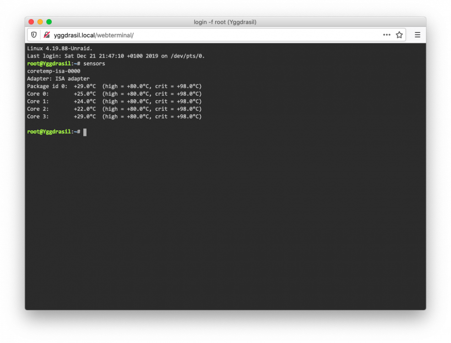451x343 pixels.
Task: Click the 'Adapter: ISA adapter' line
Action: [x=58, y=78]
